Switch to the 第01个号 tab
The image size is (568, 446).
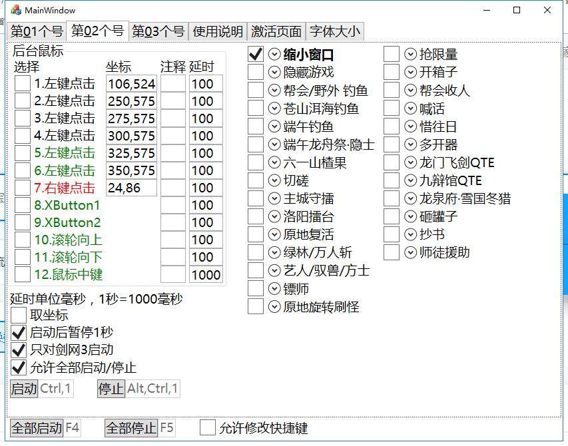pyautogui.click(x=37, y=31)
